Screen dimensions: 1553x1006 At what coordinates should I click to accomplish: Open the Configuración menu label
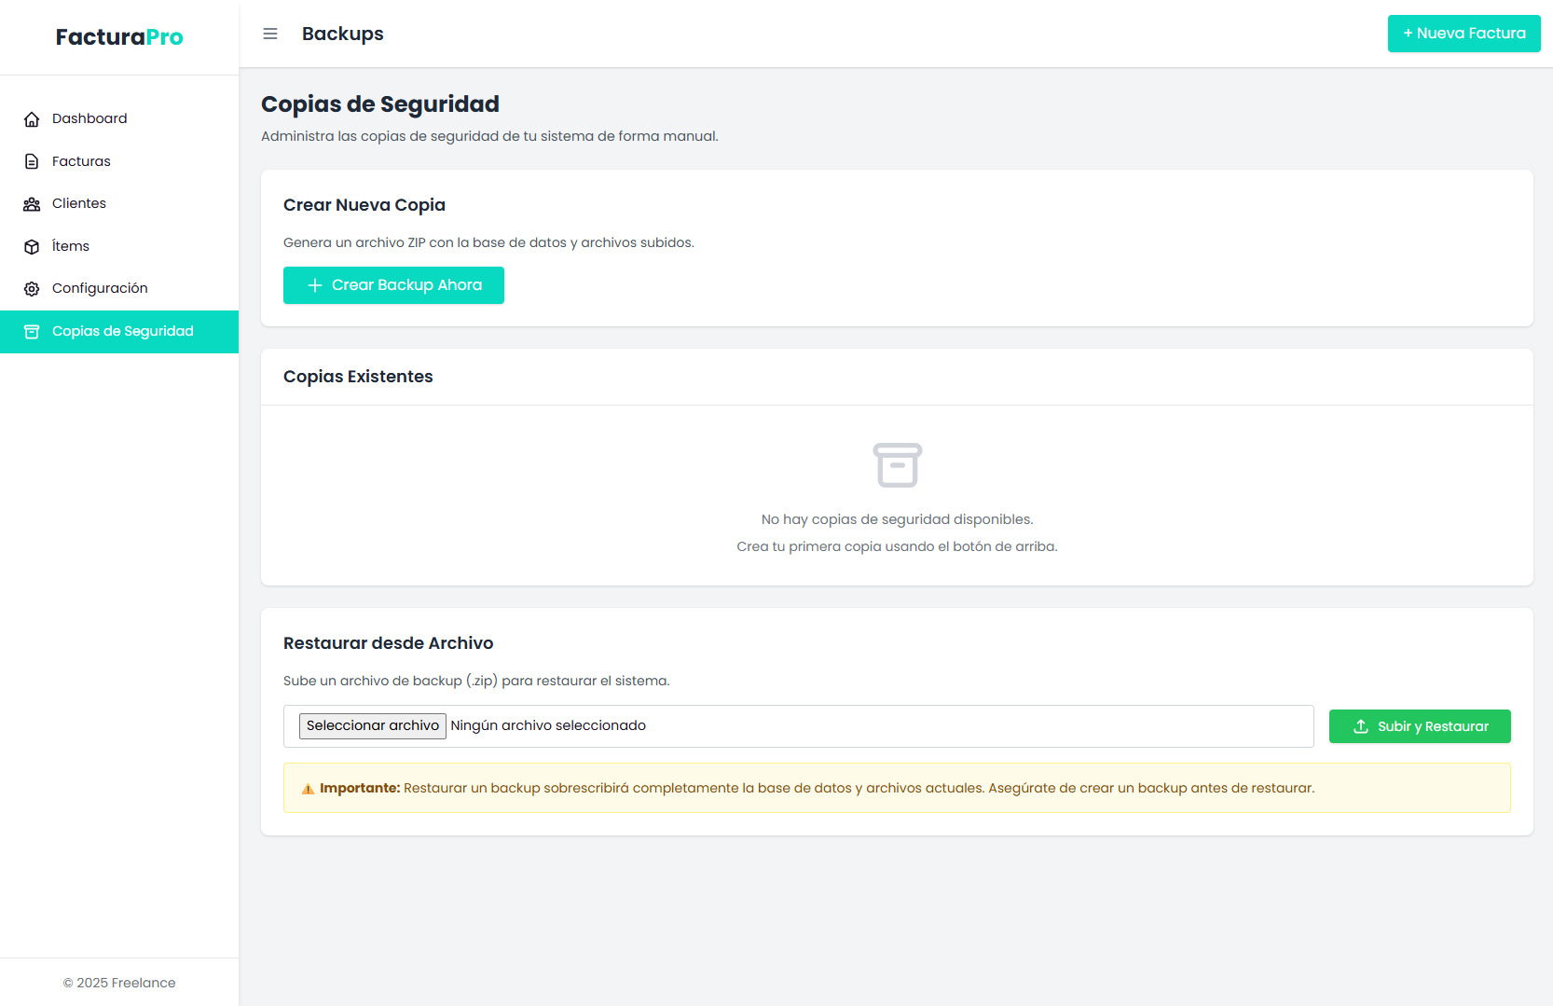(100, 288)
